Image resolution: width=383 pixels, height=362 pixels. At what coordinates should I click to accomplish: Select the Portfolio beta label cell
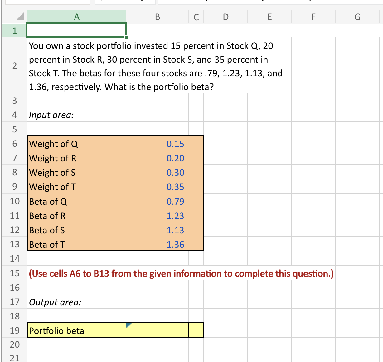[x=77, y=330]
